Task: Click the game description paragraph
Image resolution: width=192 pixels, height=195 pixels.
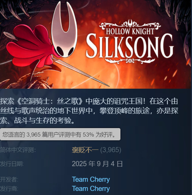Action: 89,111
